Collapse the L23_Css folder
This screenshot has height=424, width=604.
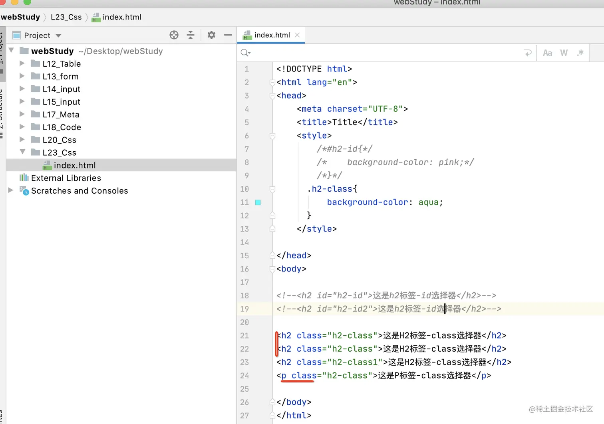point(23,152)
